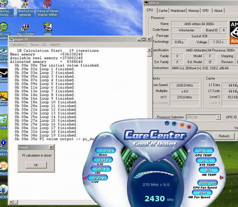The height and width of the screenshot is (207, 238).
Task: Minimize the Super PI window
Action: point(139,39)
